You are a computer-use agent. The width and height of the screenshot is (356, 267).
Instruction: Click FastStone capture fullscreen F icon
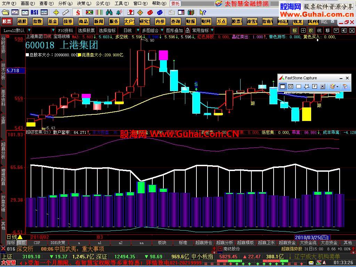314,87
